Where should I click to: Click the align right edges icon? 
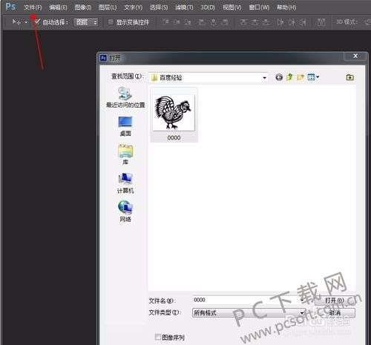pos(225,22)
